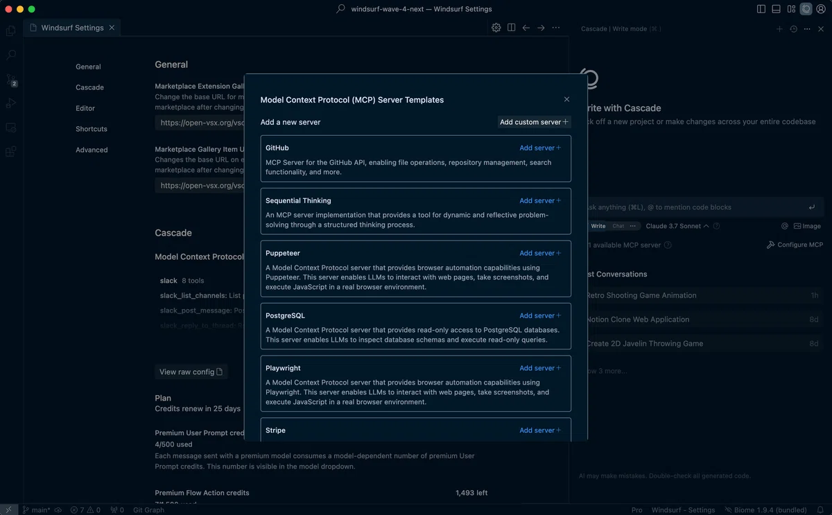Add the PostgreSQL MCP server
Screen dimensions: 832x515
(x=540, y=315)
